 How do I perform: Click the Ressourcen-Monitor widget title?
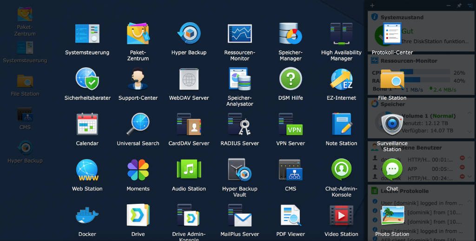[409, 61]
